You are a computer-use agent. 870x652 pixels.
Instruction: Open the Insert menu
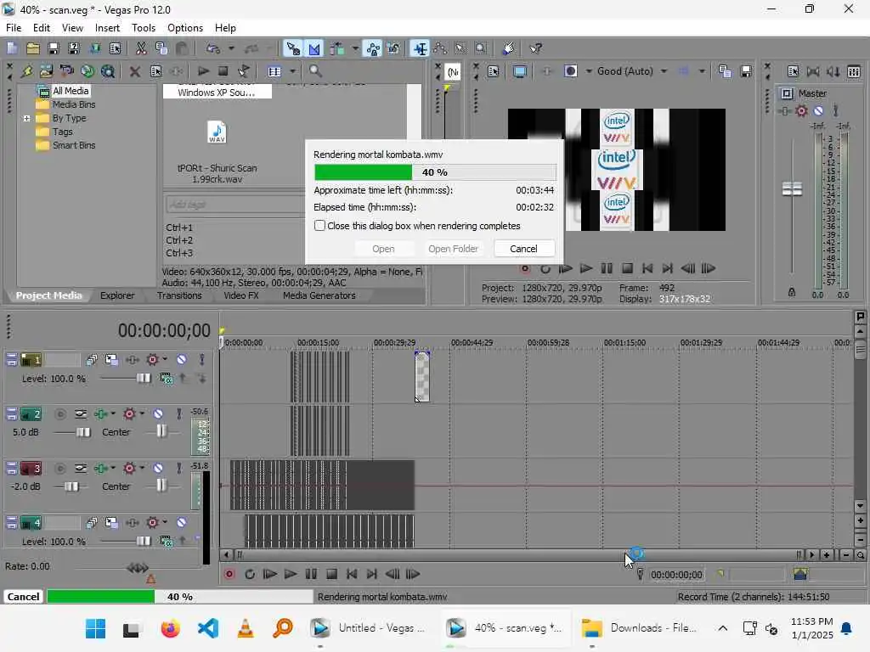point(107,28)
